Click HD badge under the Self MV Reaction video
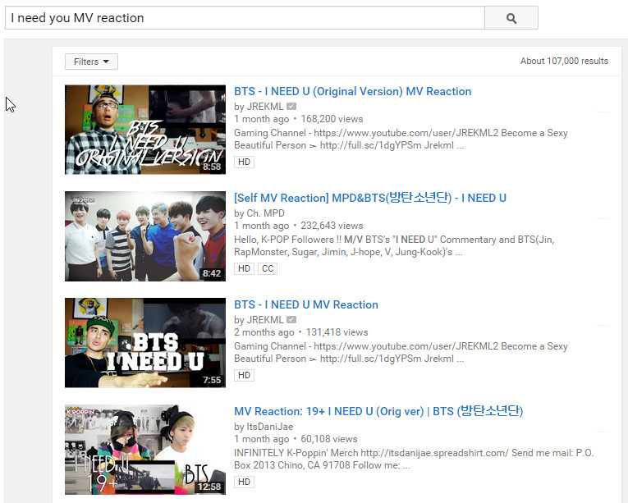 coord(244,268)
